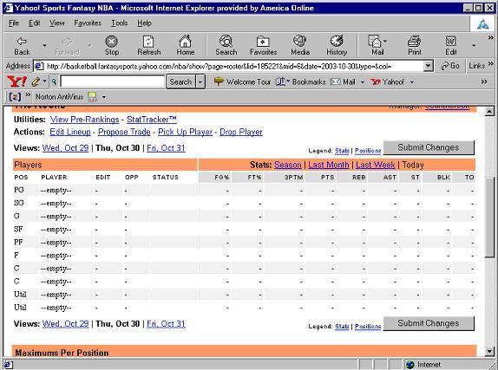The image size is (498, 370).
Task: Reload the page using the Refresh icon
Action: pyautogui.click(x=148, y=42)
